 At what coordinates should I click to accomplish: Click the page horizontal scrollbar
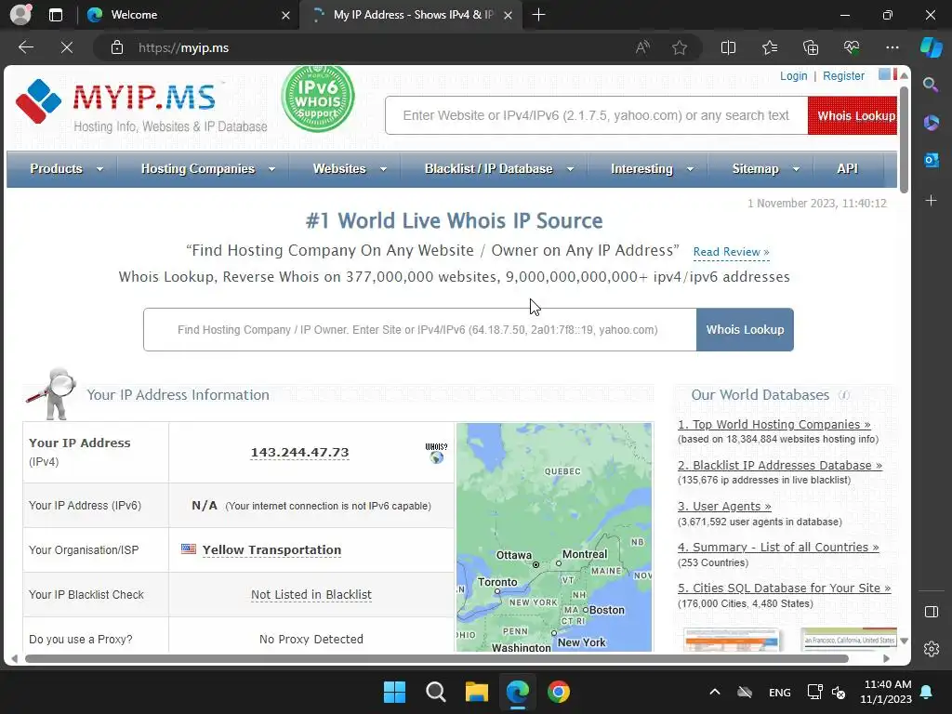436,659
